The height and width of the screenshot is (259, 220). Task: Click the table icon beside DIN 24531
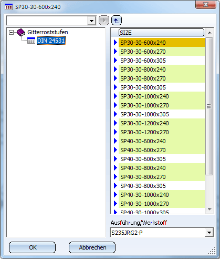pos(31,41)
